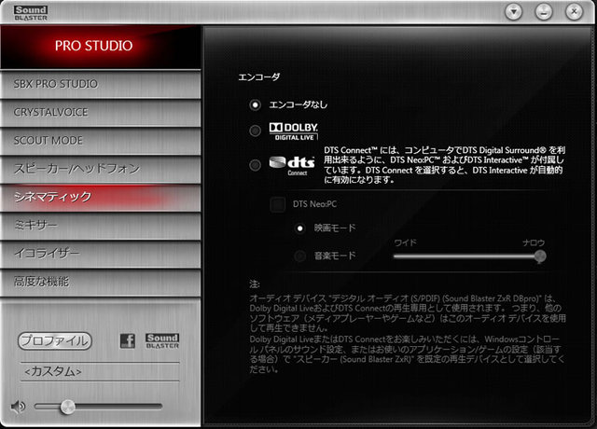Viewport: 597px width, 429px height.
Task: Click the Dolby Digital Live logo
Action: coord(293,131)
